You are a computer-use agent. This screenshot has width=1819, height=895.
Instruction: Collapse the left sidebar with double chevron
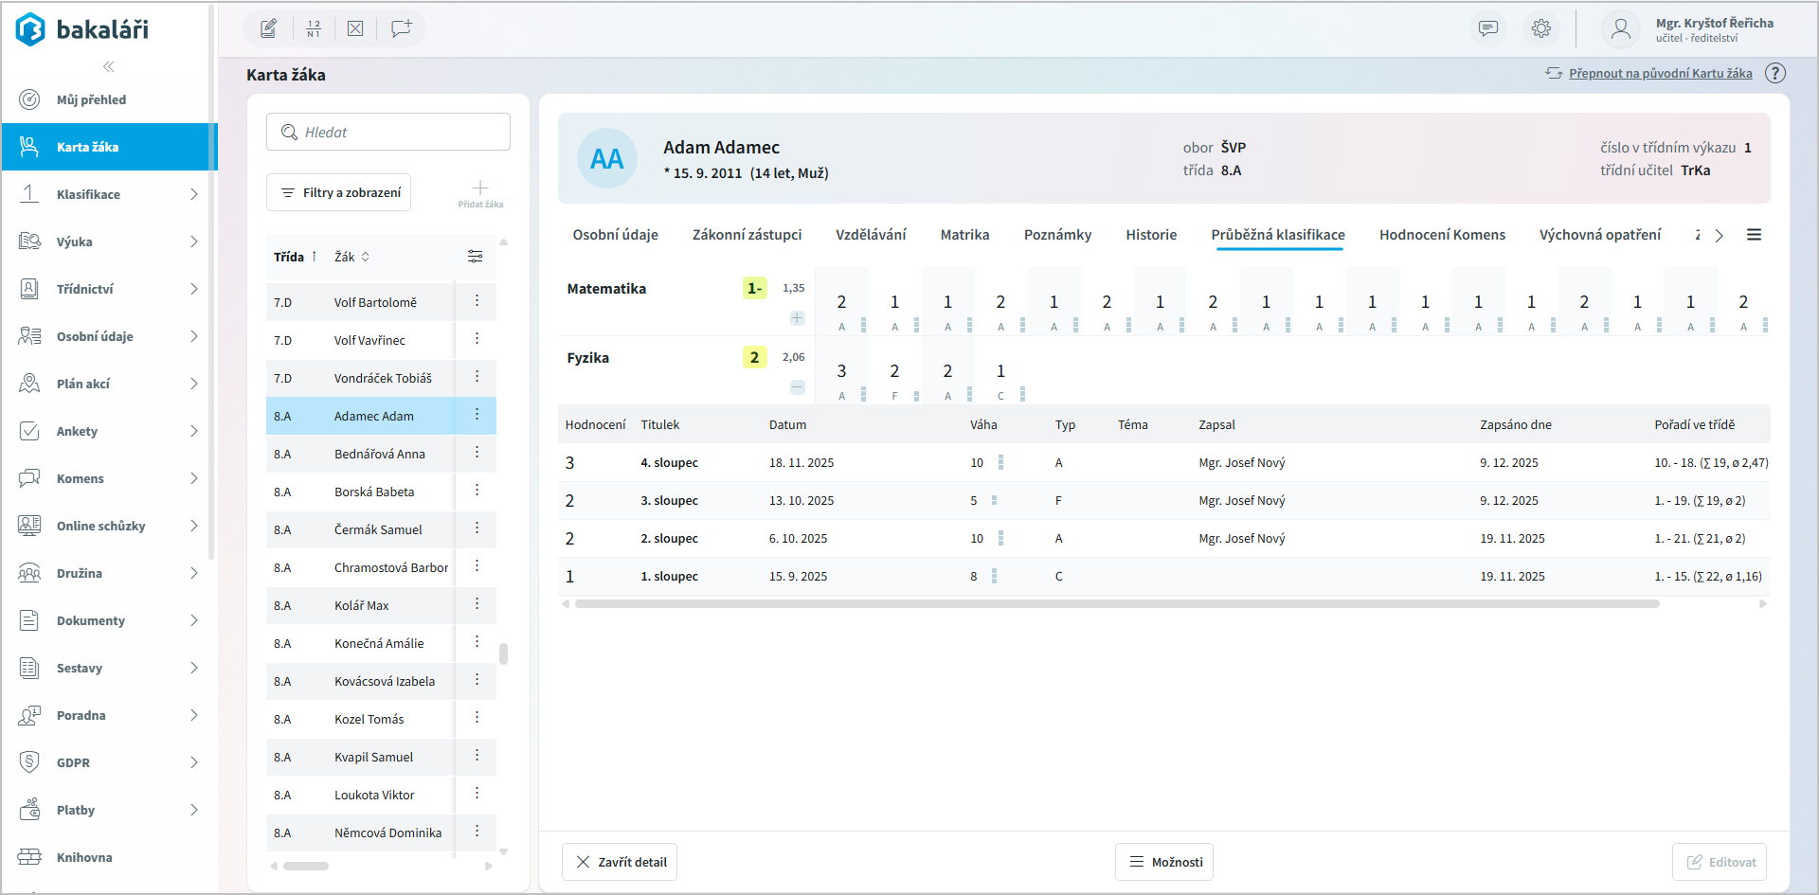(x=109, y=66)
